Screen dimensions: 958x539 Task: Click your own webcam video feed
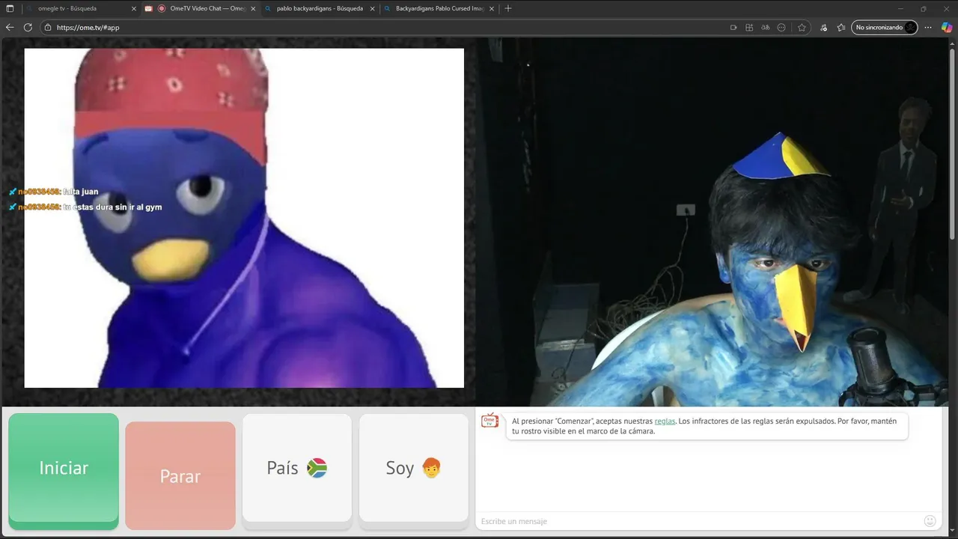(x=713, y=222)
